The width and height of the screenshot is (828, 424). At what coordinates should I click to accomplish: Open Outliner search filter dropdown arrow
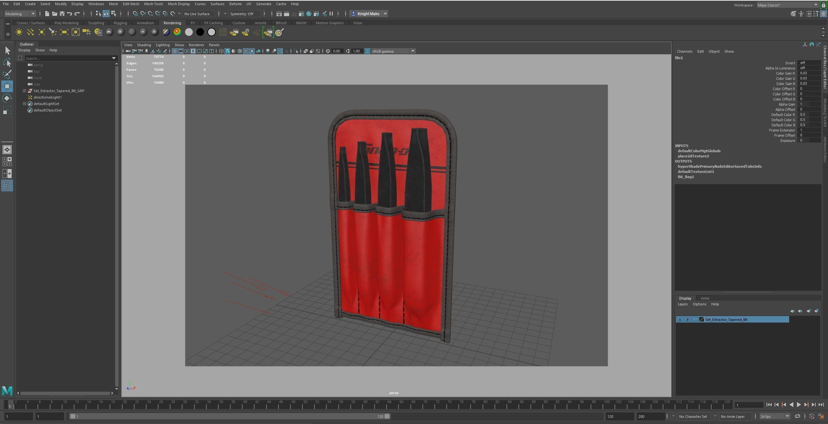pos(114,58)
